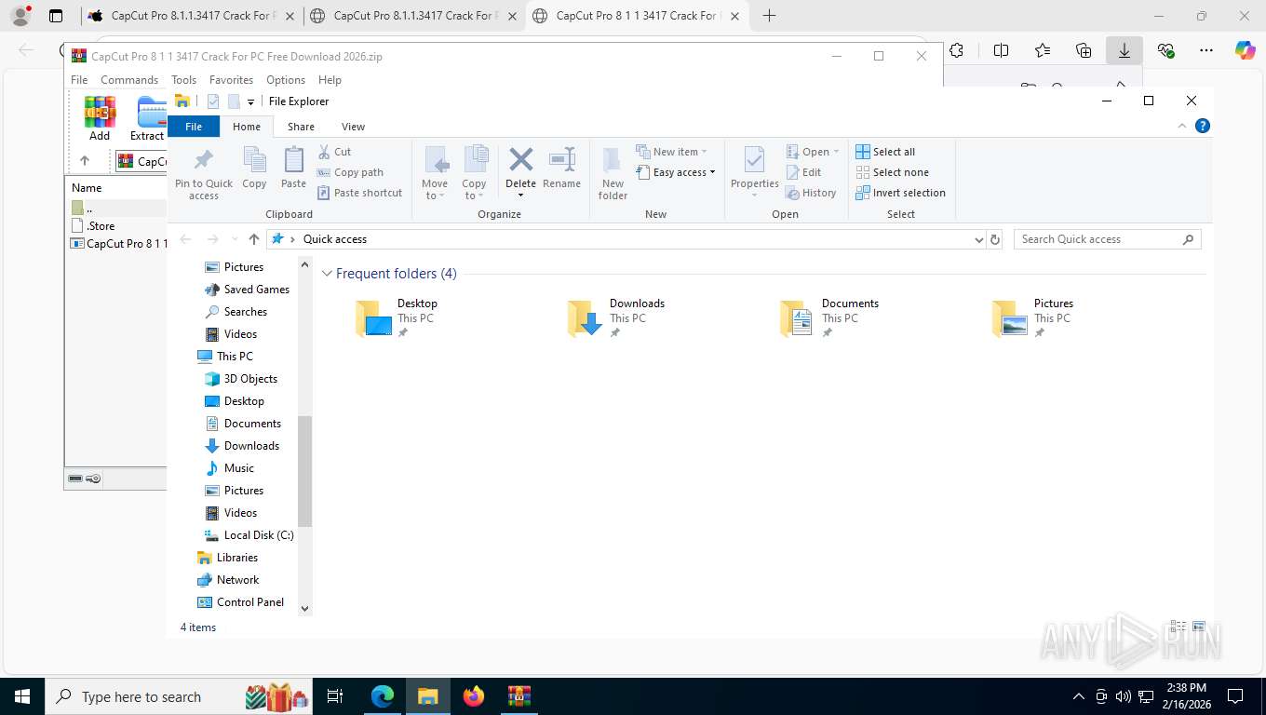Select This PC in navigation pane
1266x715 pixels.
[x=235, y=357]
